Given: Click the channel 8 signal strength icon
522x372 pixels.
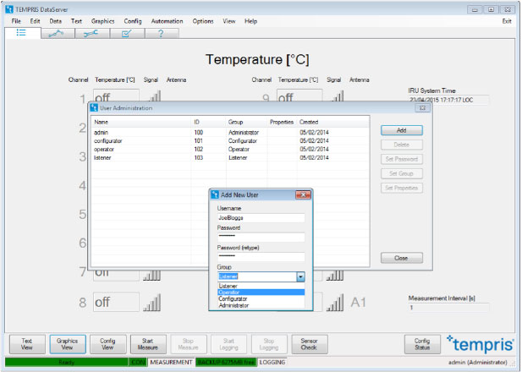Looking at the screenshot, I should tap(151, 302).
